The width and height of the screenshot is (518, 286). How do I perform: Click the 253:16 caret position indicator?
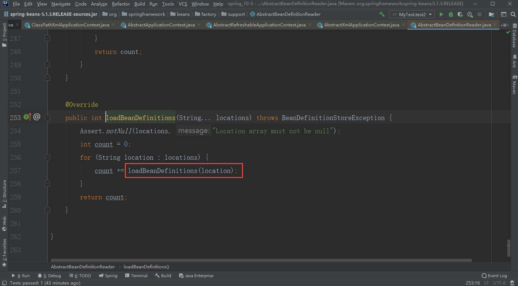(x=472, y=283)
